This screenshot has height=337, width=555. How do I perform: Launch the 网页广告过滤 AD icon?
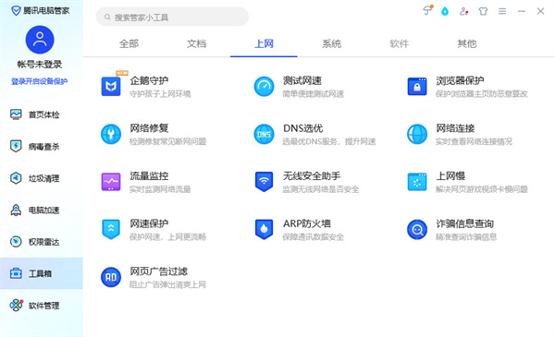point(111,277)
